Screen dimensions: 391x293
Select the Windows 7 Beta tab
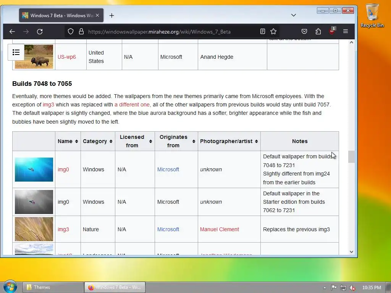click(x=61, y=15)
